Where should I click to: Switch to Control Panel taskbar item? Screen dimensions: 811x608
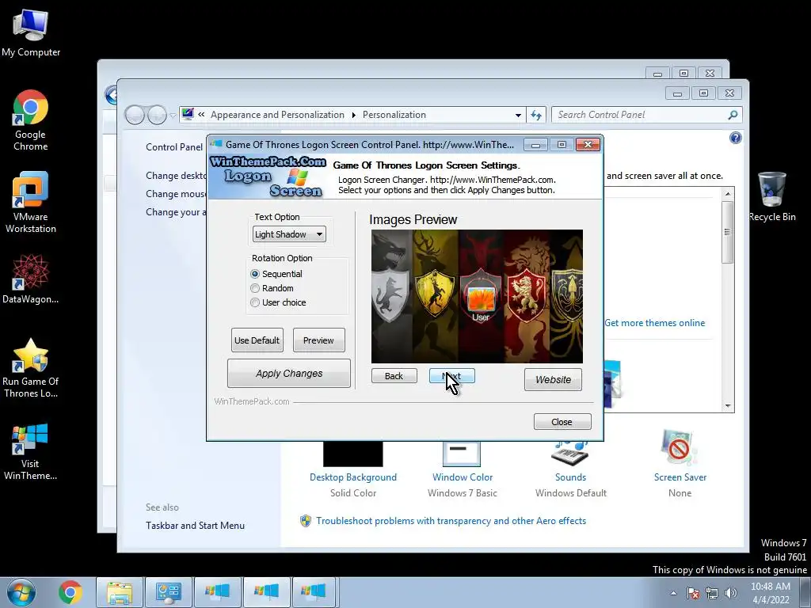click(169, 592)
